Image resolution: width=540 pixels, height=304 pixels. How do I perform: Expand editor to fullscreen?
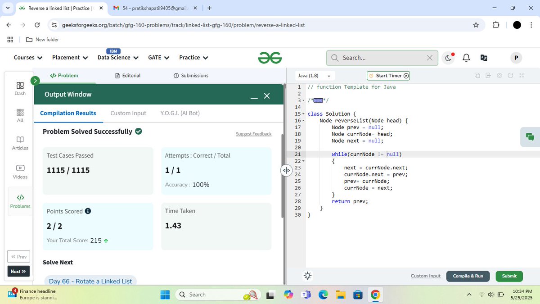522,76
